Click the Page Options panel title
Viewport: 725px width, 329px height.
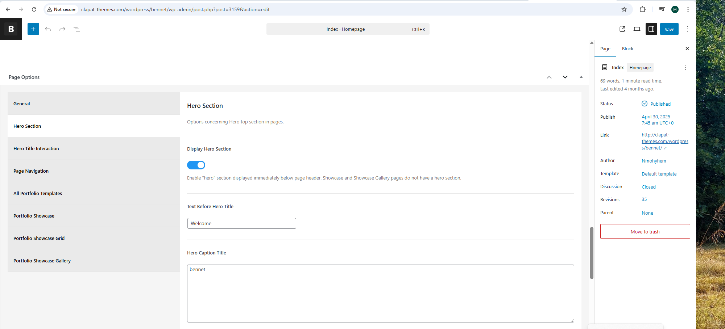(x=24, y=77)
